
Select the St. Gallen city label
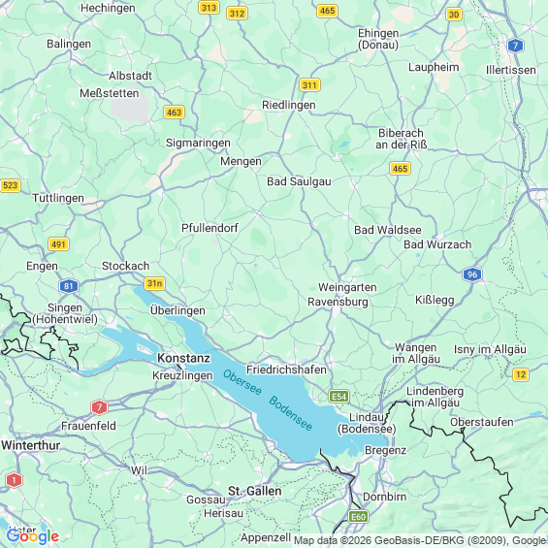255,491
